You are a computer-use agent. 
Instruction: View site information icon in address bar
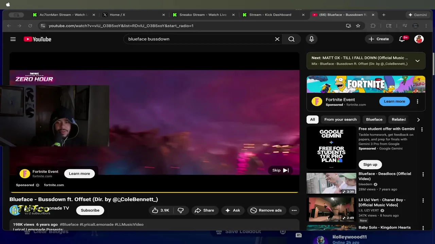[42, 26]
